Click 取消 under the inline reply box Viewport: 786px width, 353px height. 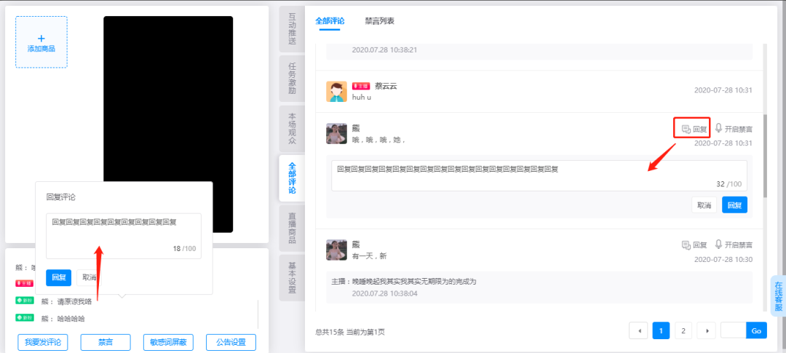click(x=704, y=205)
